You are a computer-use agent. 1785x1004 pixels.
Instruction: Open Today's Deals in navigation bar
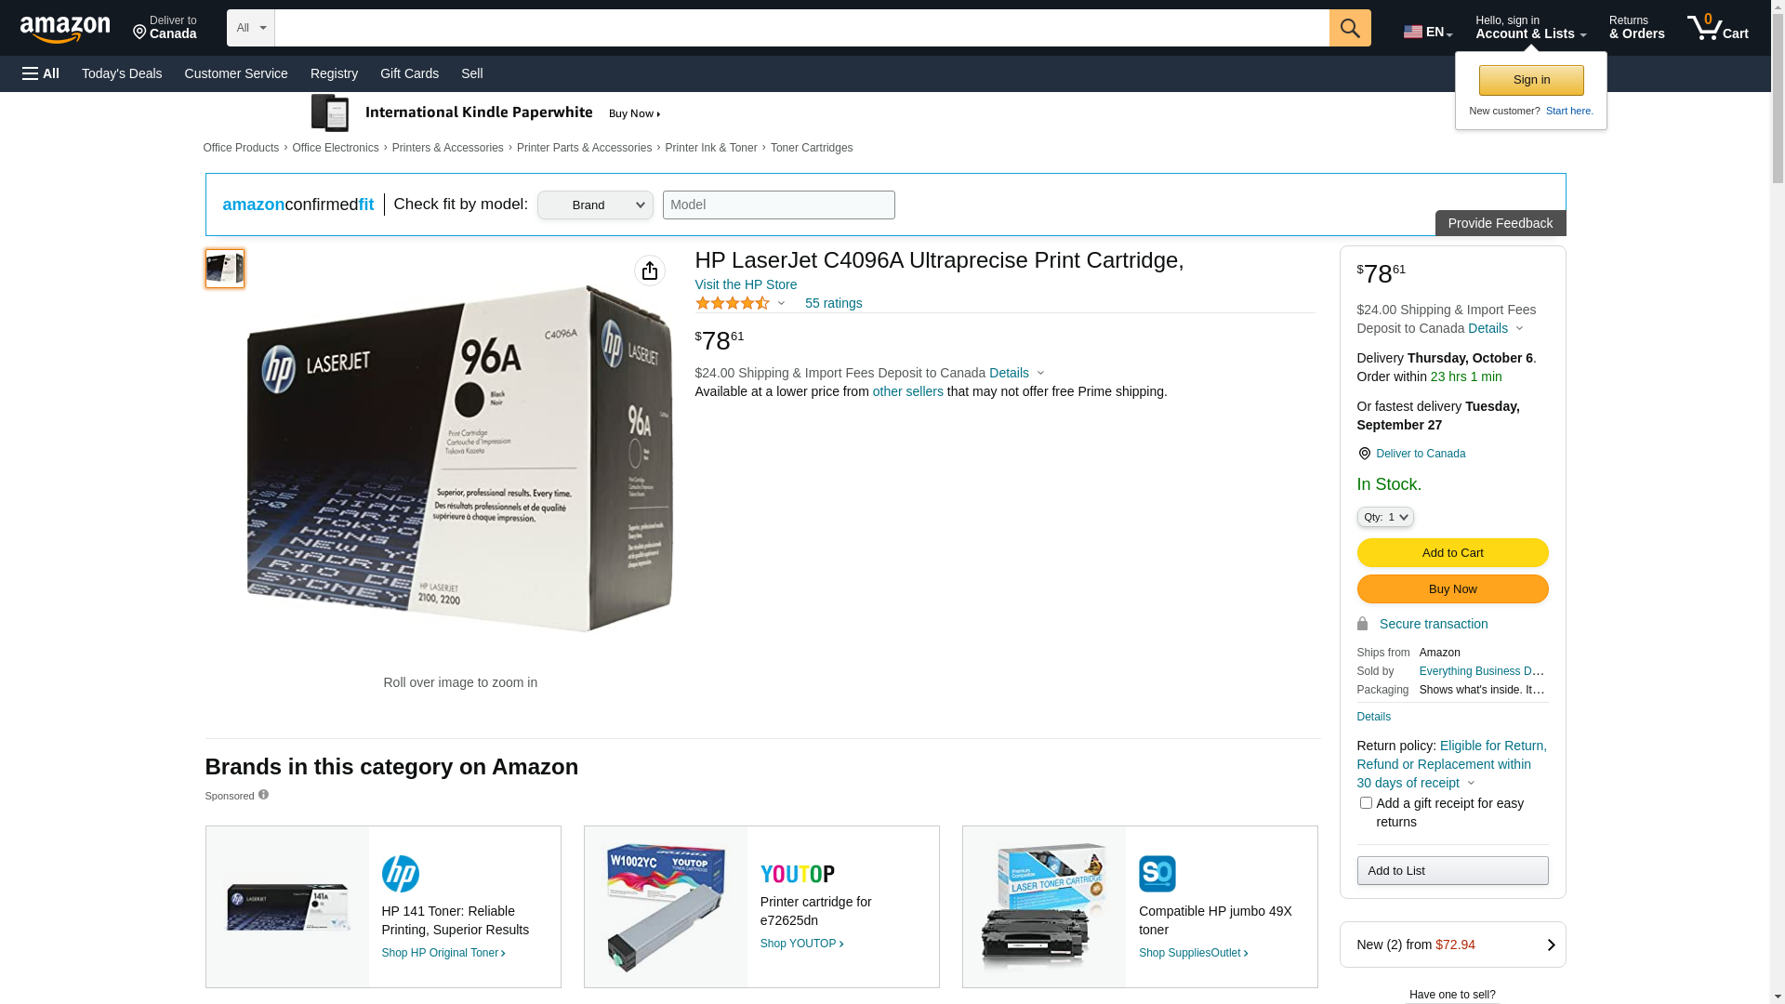point(122,73)
